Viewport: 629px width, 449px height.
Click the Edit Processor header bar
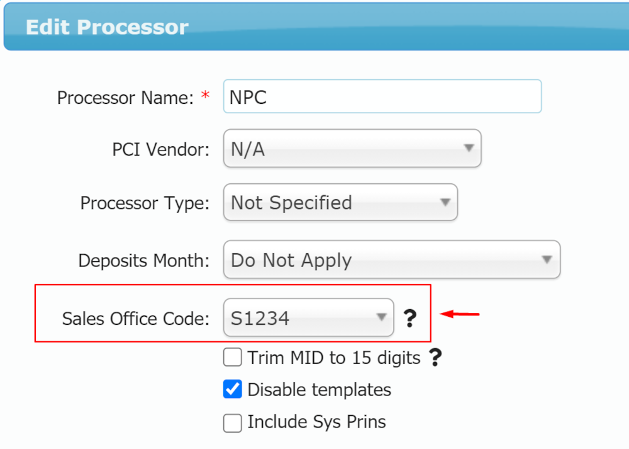314,28
